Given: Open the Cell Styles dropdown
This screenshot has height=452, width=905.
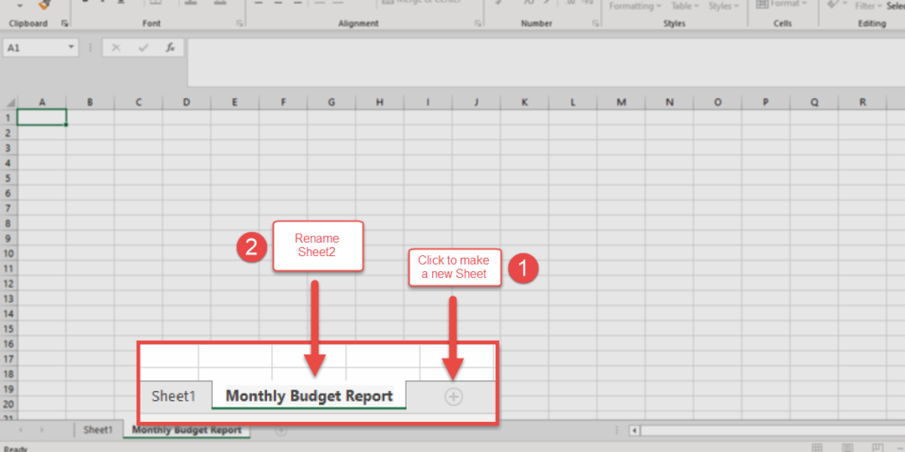Looking at the screenshot, I should 724,6.
